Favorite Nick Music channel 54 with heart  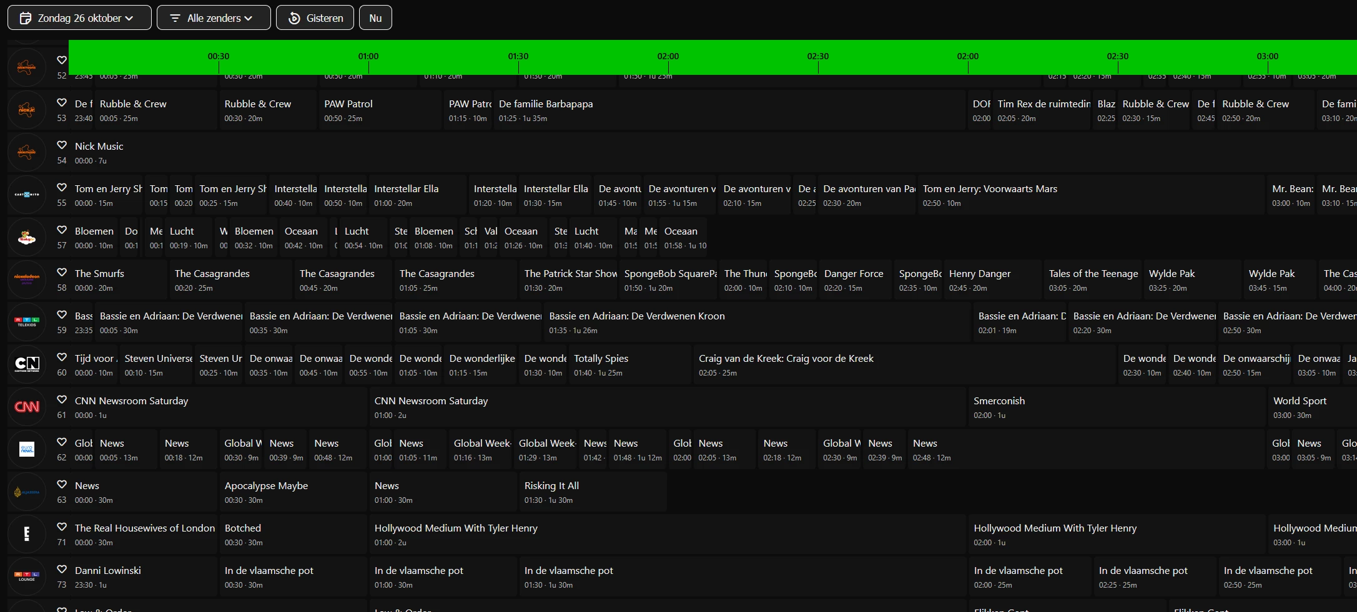62,145
